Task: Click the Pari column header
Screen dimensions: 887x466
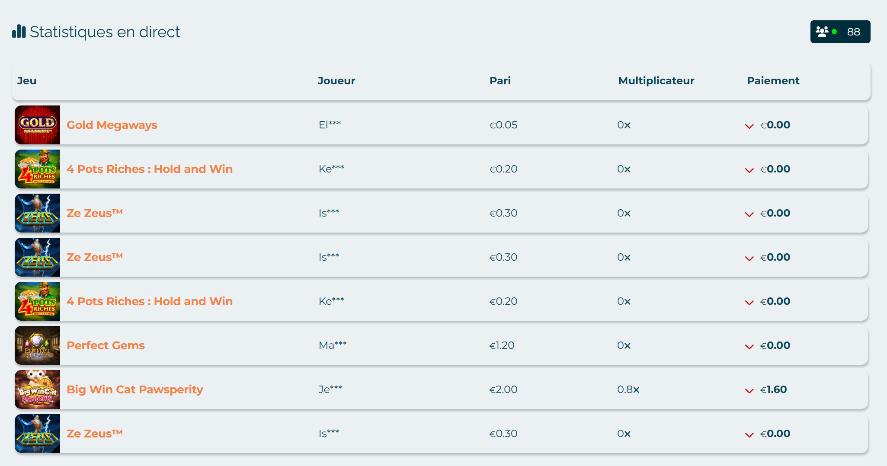Action: pos(500,81)
